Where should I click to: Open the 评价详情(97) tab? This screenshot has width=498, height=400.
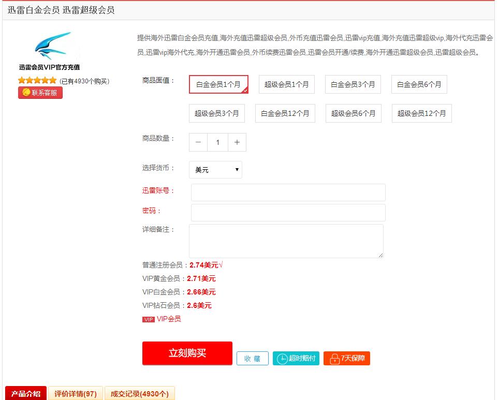(76, 394)
